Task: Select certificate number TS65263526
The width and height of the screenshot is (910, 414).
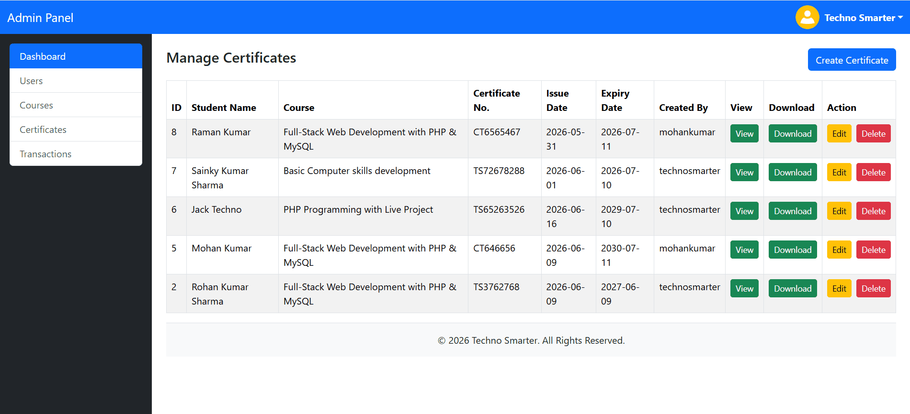Action: click(x=499, y=209)
